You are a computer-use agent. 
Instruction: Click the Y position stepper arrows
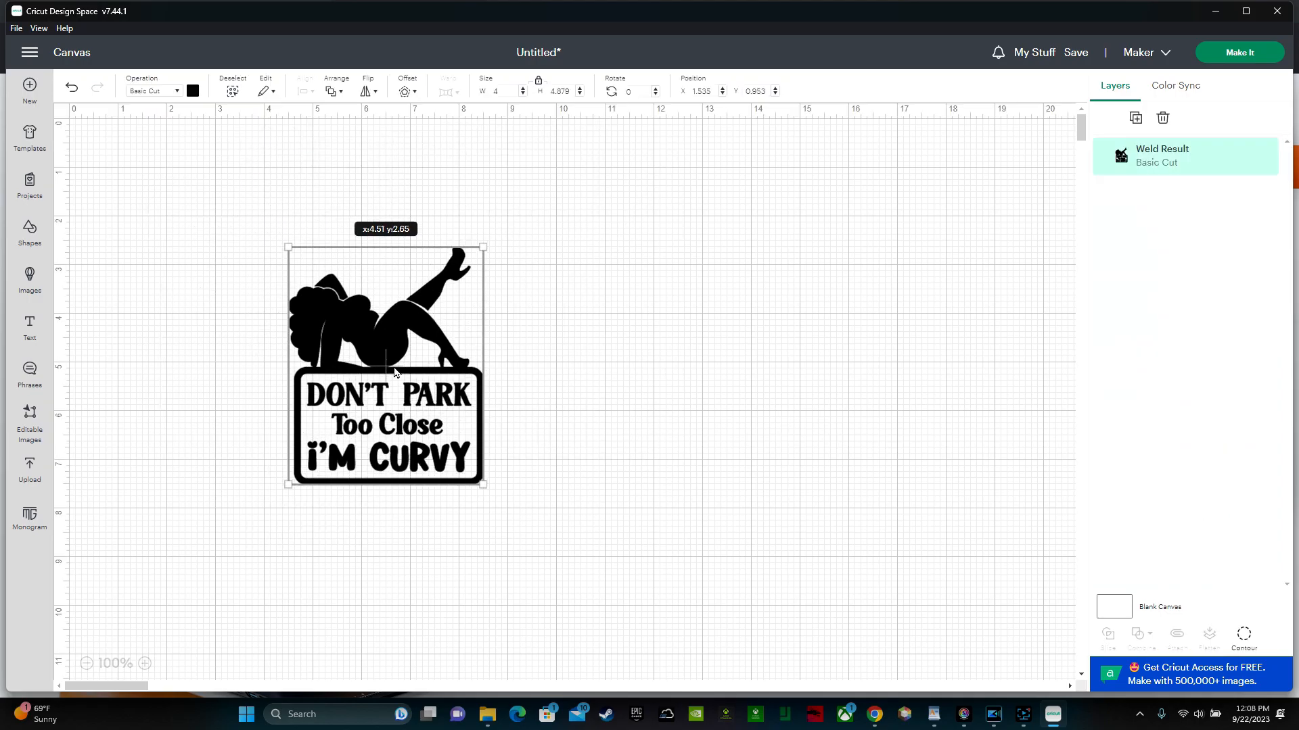tap(775, 91)
